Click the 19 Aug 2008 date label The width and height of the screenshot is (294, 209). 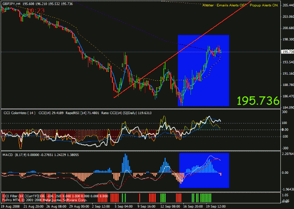(x=10, y=206)
